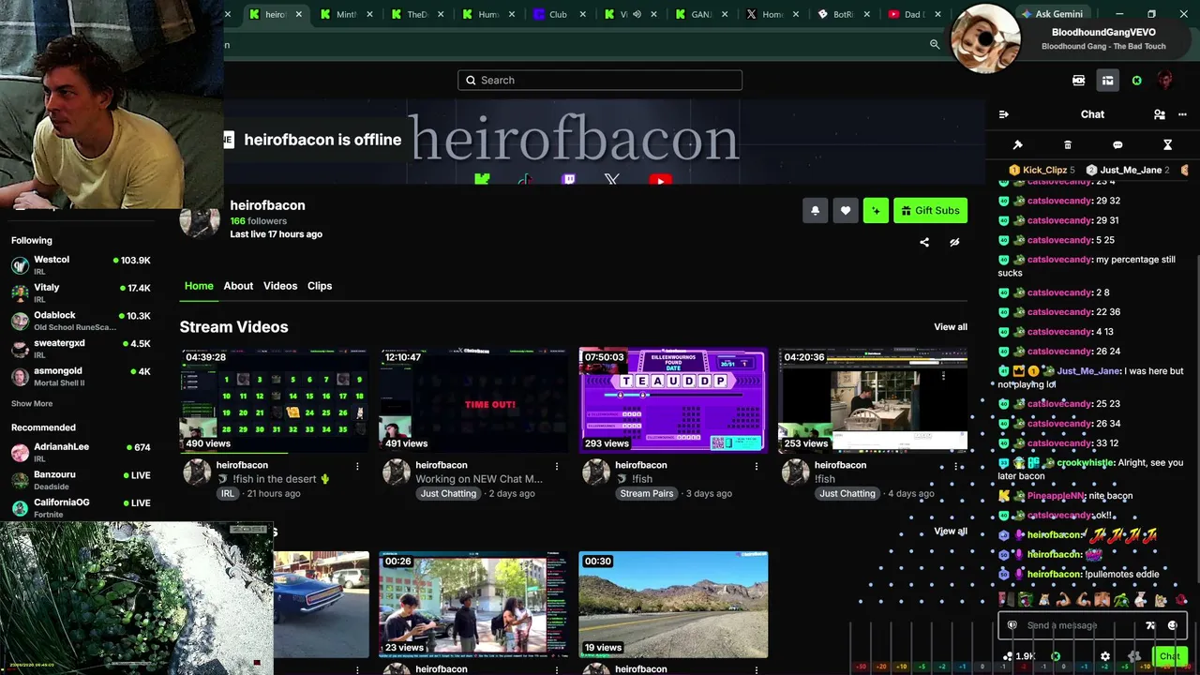The height and width of the screenshot is (675, 1200).
Task: Open sweatergxd channel in Following list
Action: 81,349
